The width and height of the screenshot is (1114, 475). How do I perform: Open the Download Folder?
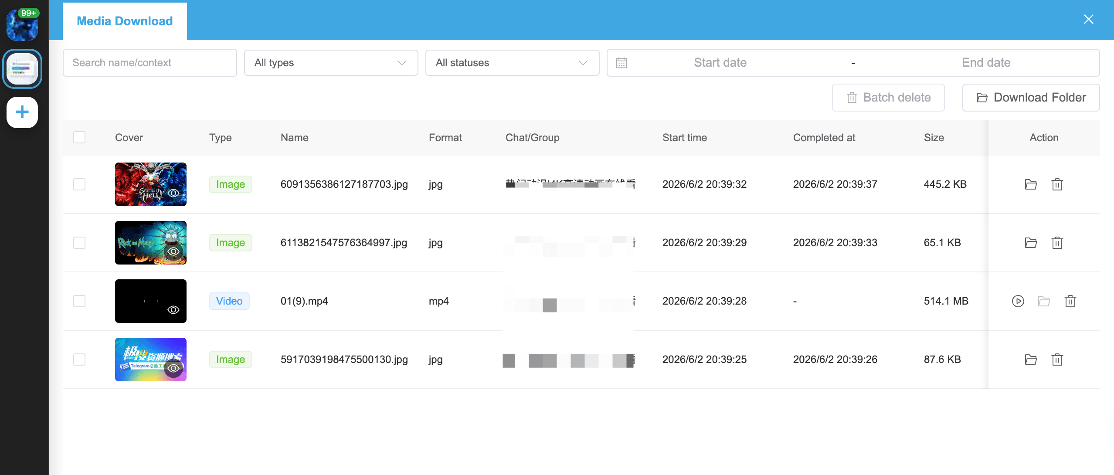click(1031, 98)
